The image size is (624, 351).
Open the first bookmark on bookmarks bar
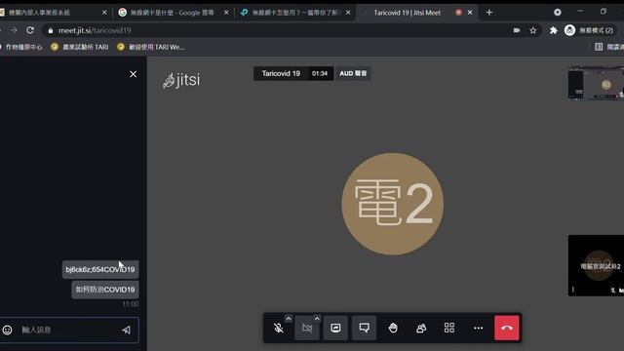pos(21,47)
